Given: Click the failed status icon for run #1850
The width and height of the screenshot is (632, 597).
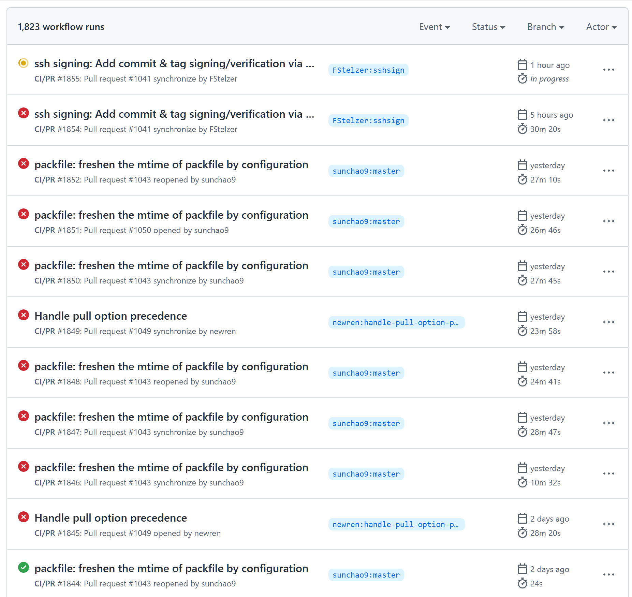Looking at the screenshot, I should [23, 265].
